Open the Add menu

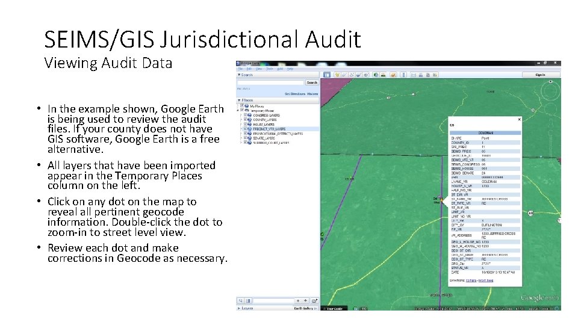pos(280,69)
